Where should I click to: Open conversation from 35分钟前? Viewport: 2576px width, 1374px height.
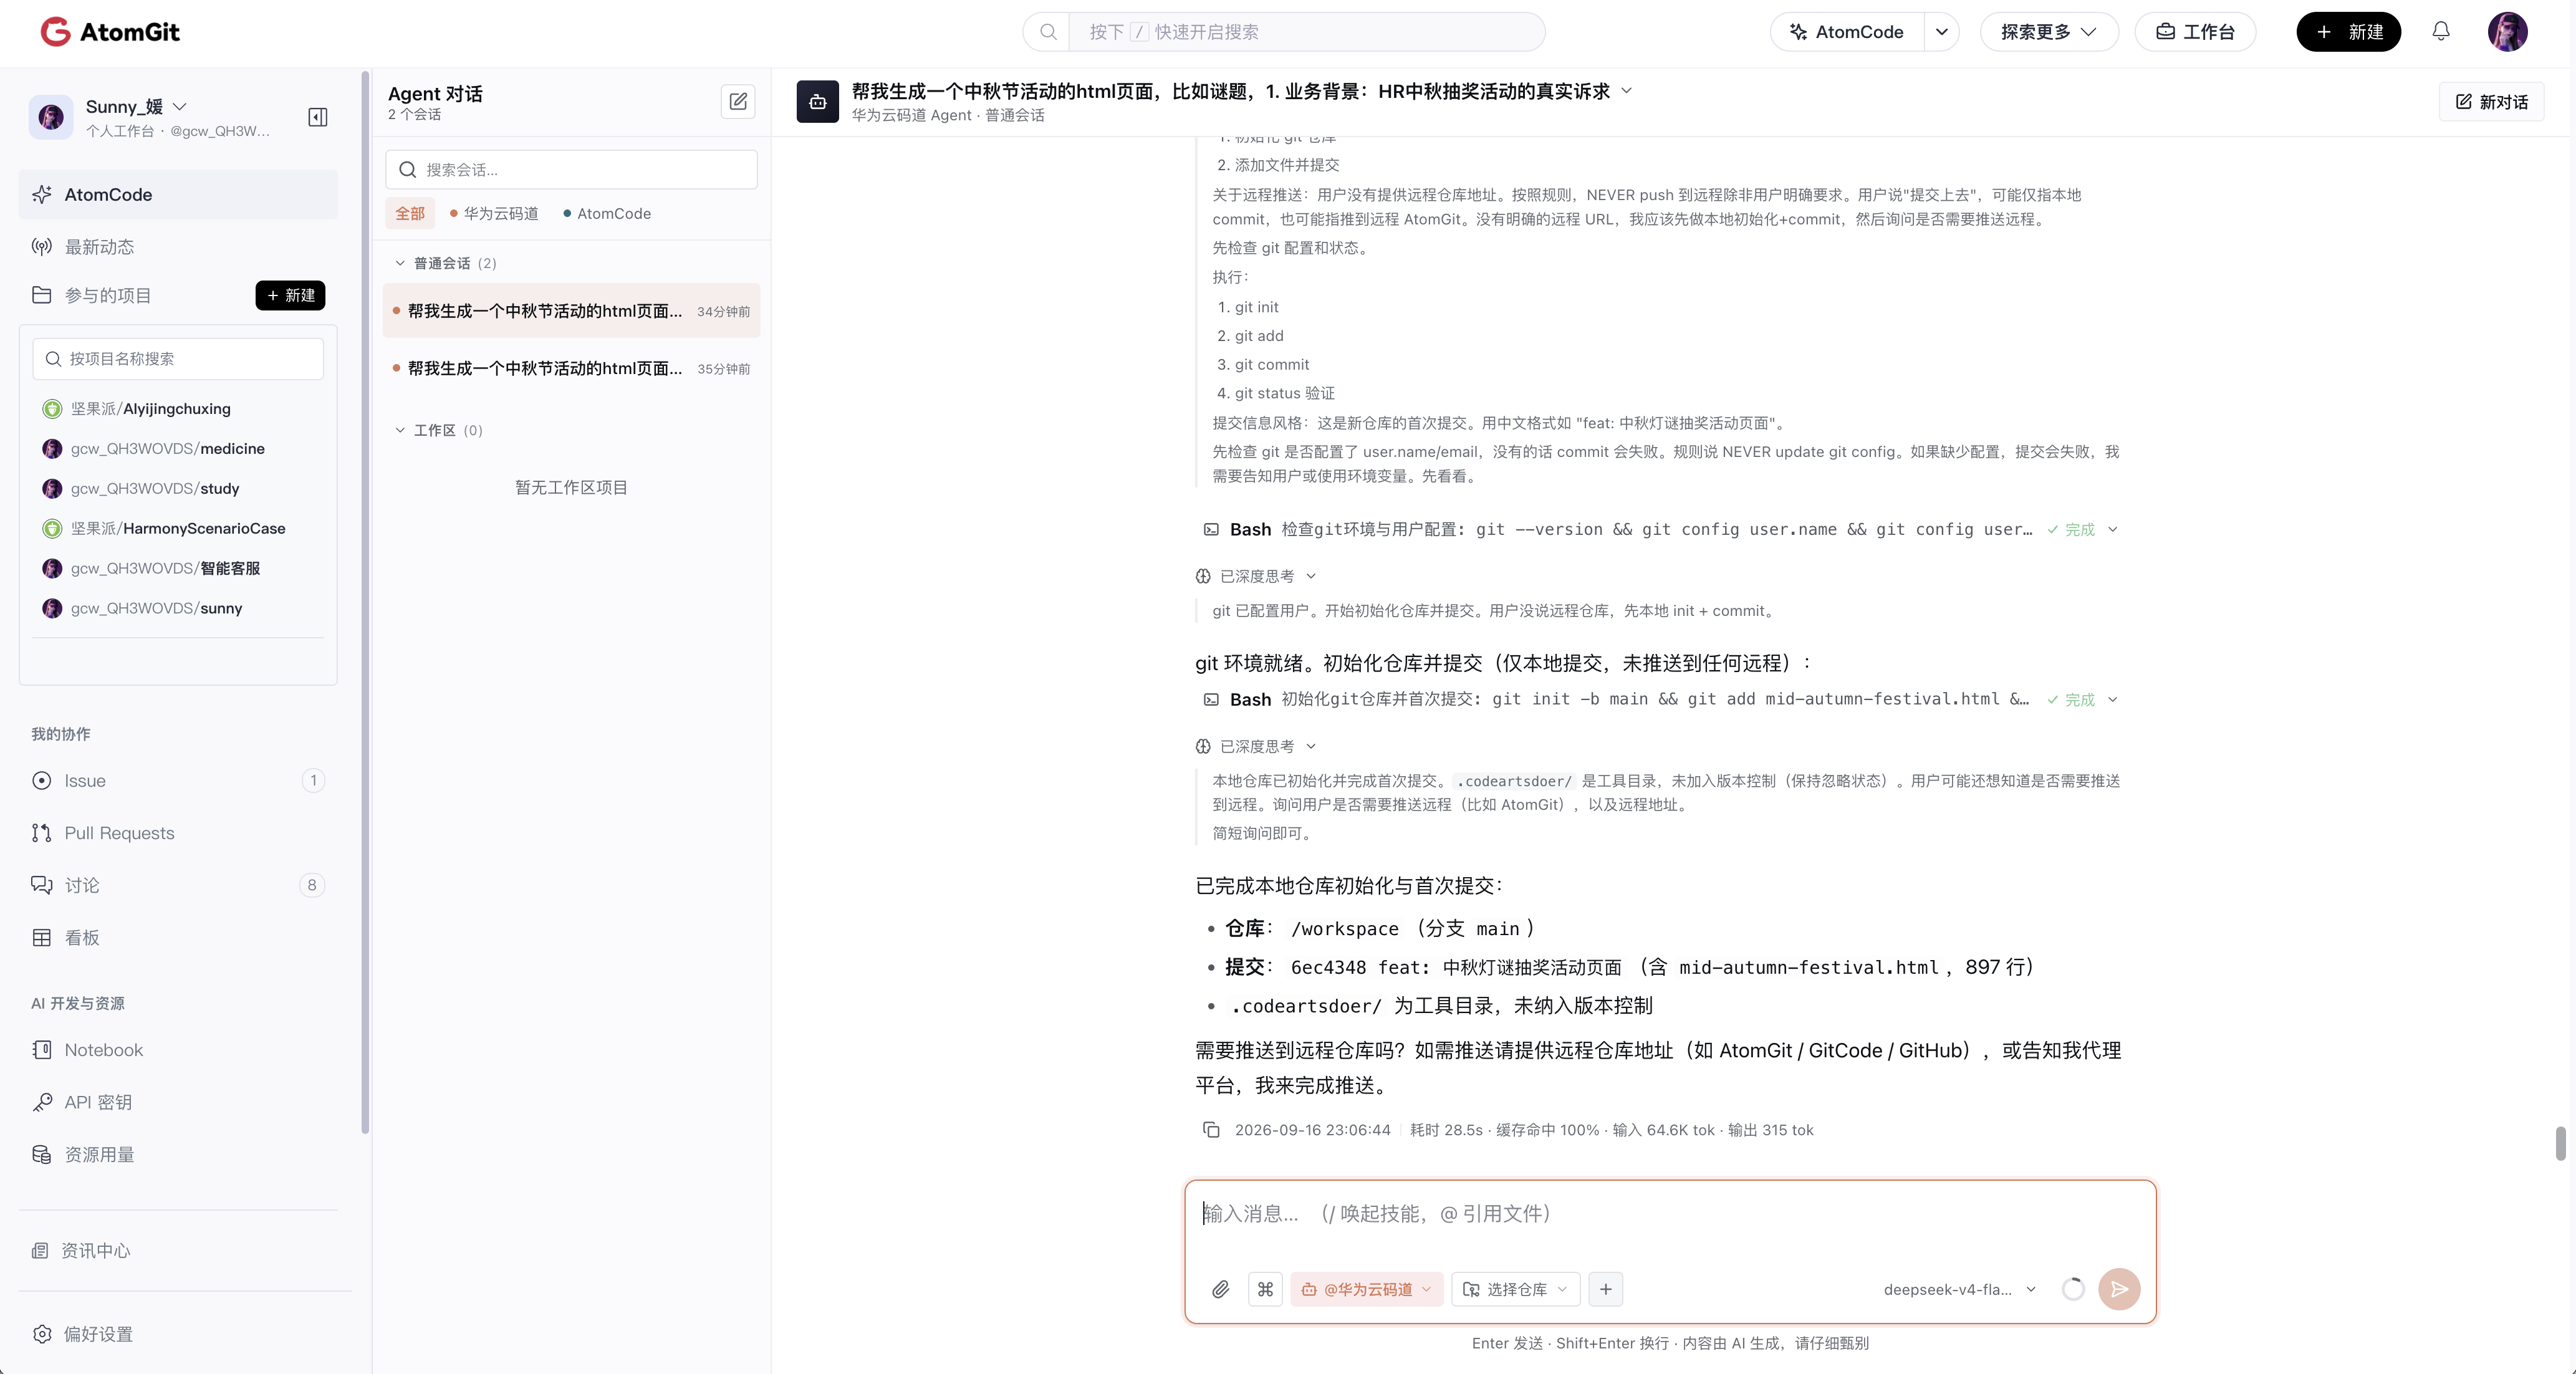tap(571, 369)
